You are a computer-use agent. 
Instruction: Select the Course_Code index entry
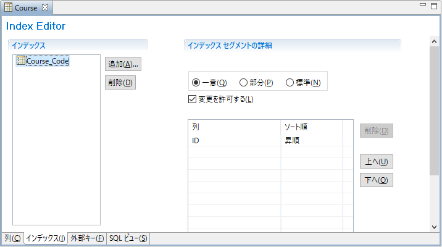48,61
